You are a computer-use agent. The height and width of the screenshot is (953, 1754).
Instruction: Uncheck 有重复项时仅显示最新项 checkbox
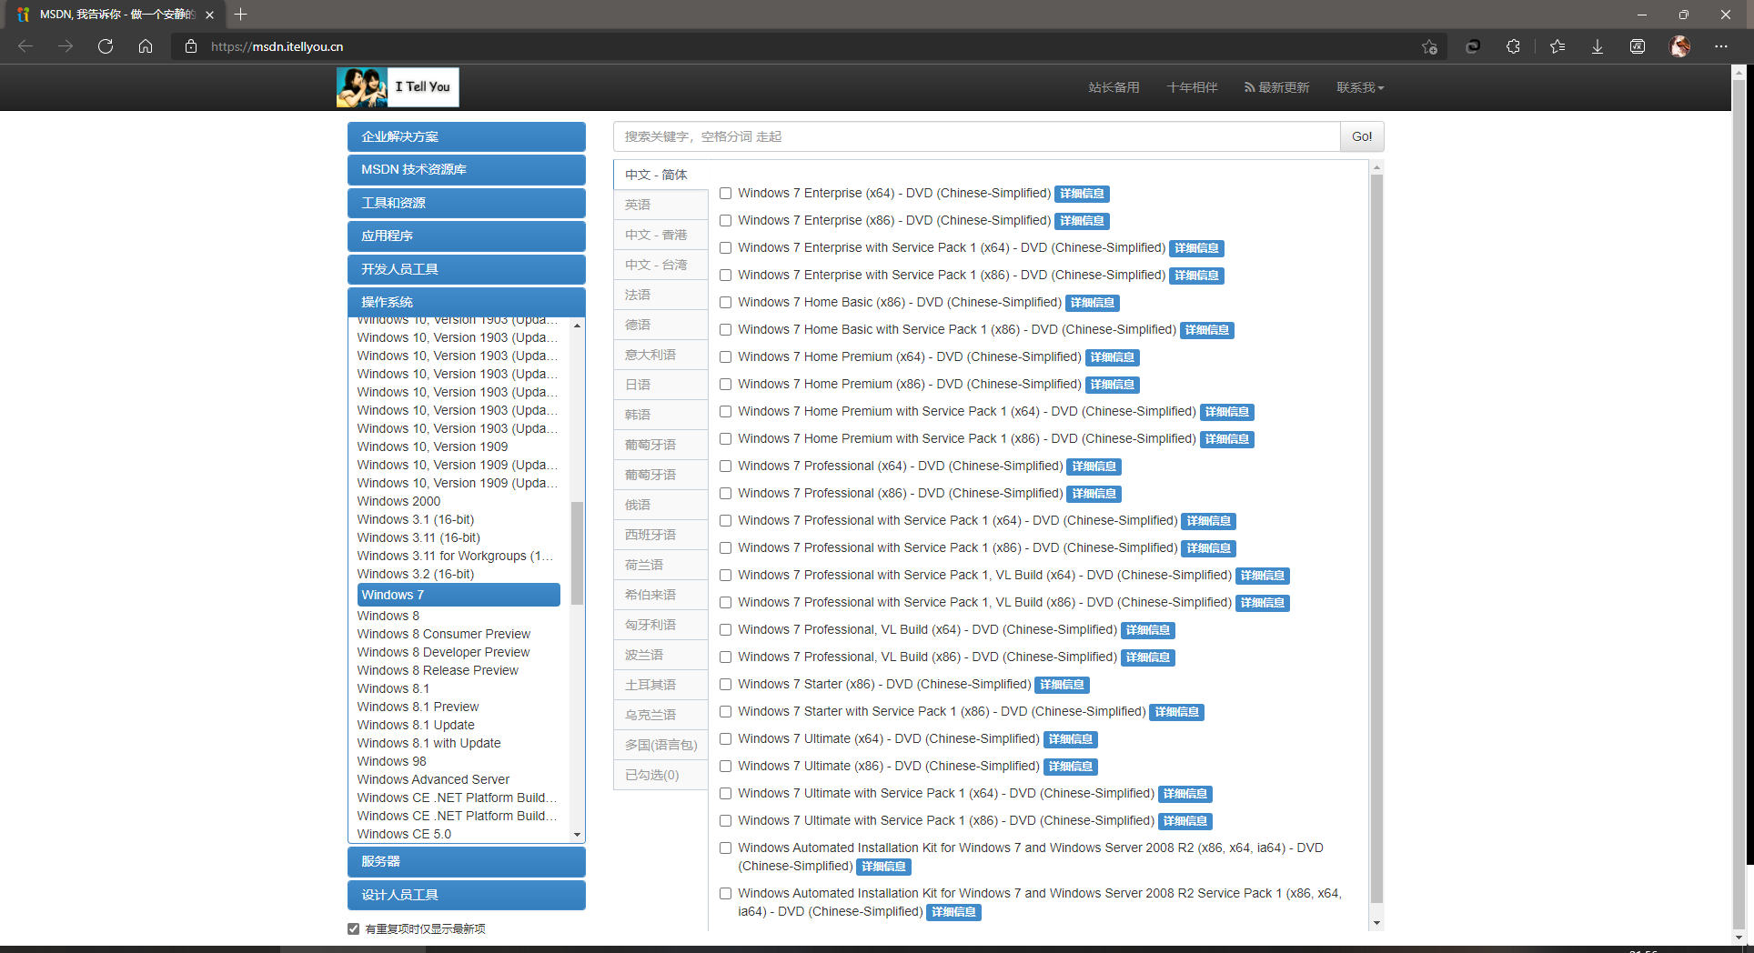(354, 928)
